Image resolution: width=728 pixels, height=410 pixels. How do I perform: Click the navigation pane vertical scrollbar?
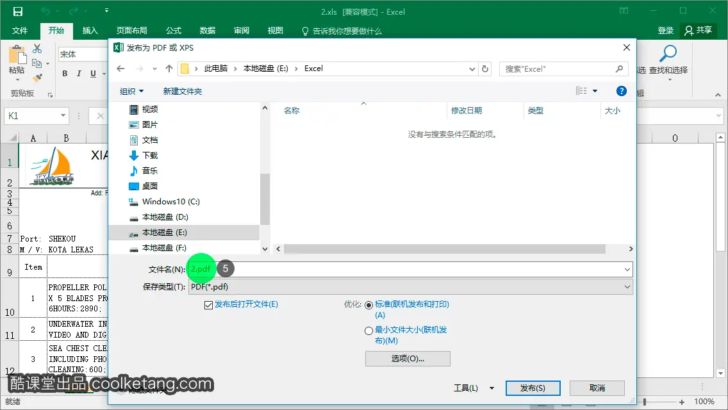point(265,199)
